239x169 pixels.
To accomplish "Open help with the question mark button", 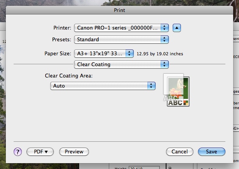I will coord(18,152).
